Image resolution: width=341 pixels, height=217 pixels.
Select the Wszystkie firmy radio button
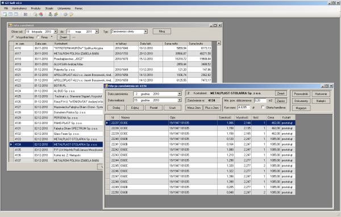click(13, 37)
